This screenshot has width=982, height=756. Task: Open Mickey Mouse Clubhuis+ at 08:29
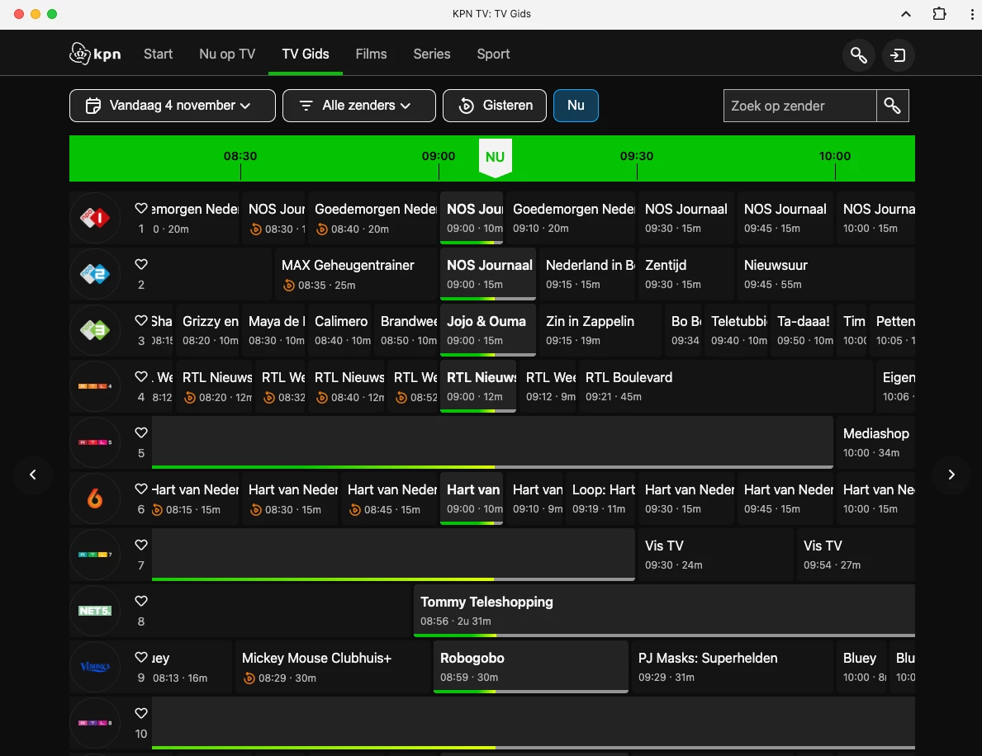[x=333, y=667]
